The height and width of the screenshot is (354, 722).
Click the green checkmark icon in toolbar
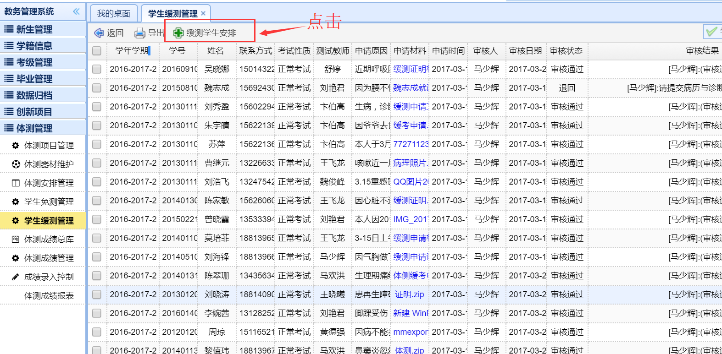(711, 32)
